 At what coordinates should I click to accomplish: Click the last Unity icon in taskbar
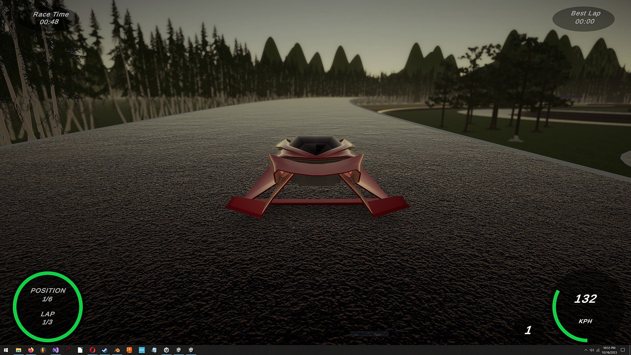pyautogui.click(x=191, y=350)
